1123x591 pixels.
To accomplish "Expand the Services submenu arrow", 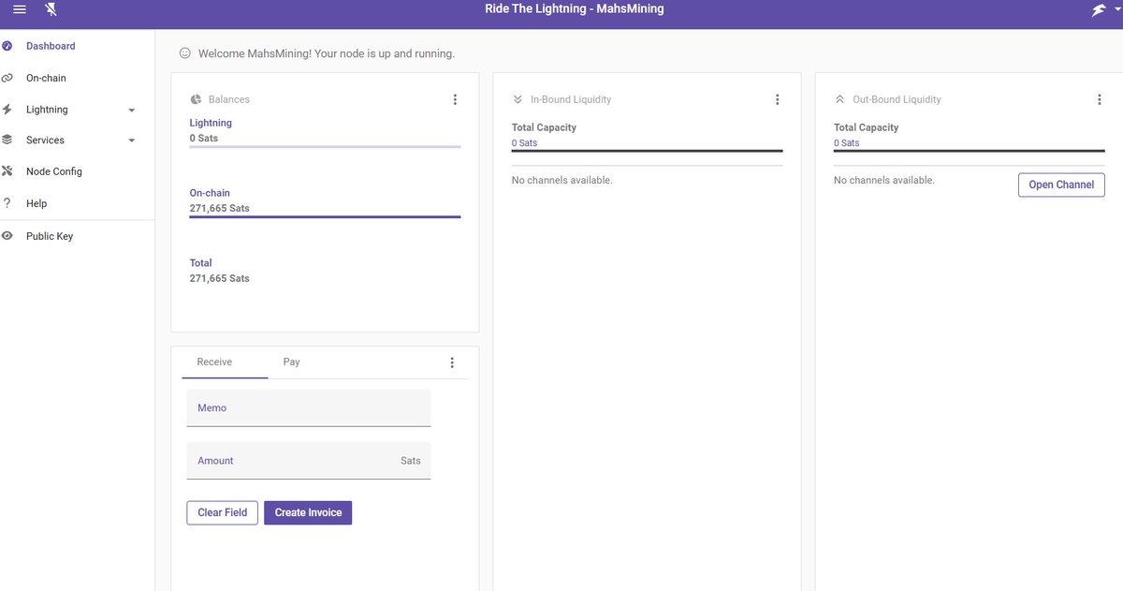I will point(131,140).
